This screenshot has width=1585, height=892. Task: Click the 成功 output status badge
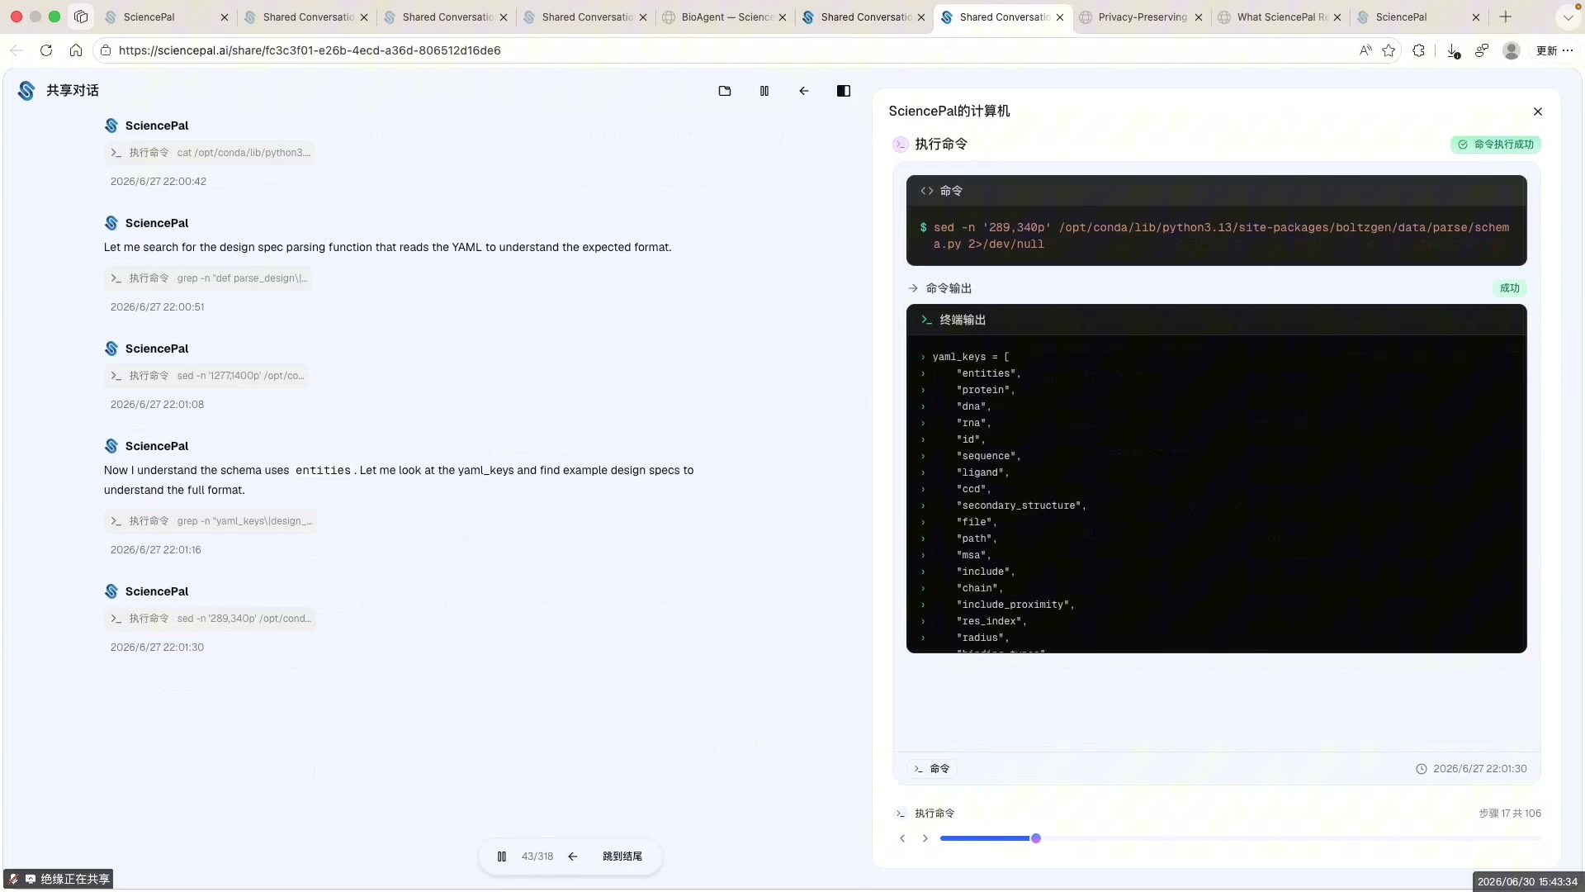tap(1510, 288)
